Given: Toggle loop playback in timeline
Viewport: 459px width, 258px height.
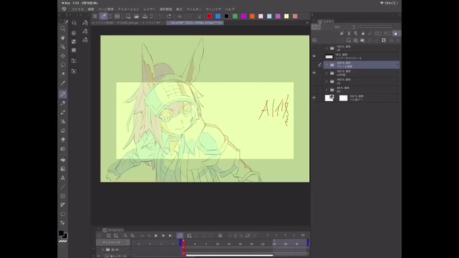Looking at the screenshot, I should click(180, 236).
